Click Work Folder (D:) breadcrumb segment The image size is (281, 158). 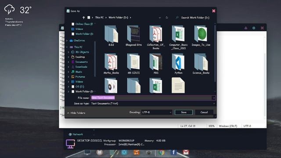click(118, 18)
